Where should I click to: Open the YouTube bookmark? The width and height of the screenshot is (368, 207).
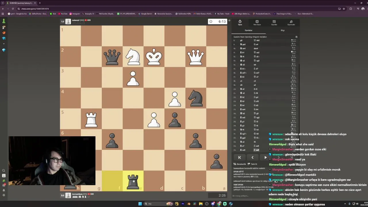(63, 14)
